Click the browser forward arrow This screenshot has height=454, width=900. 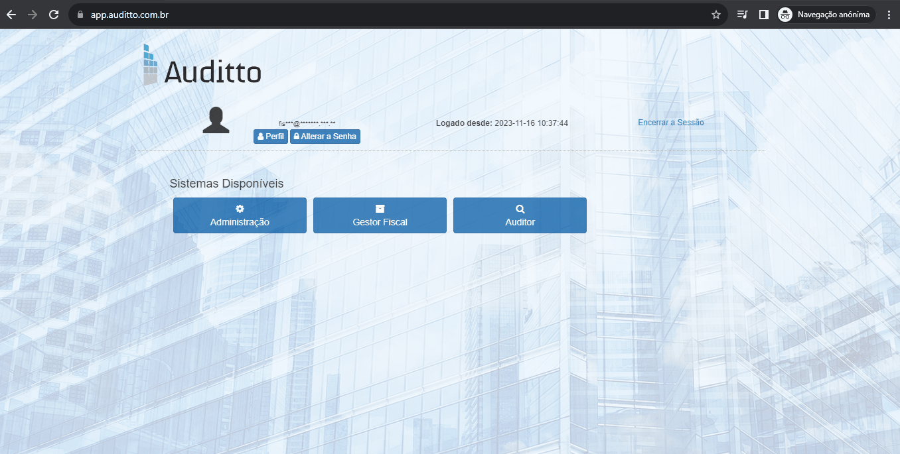(33, 15)
